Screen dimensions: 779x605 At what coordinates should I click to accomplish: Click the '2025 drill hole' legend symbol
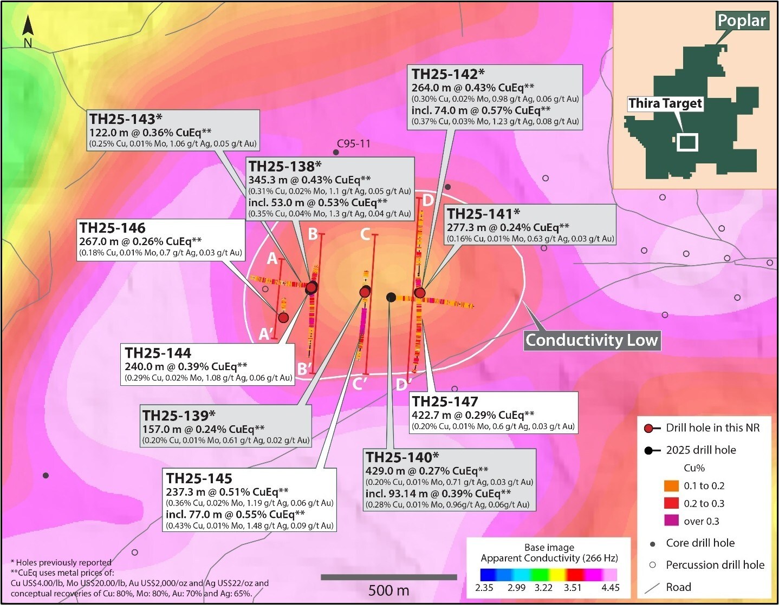651,450
